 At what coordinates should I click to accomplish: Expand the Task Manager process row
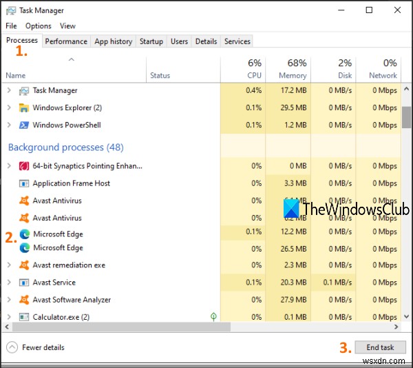pyautogui.click(x=9, y=90)
